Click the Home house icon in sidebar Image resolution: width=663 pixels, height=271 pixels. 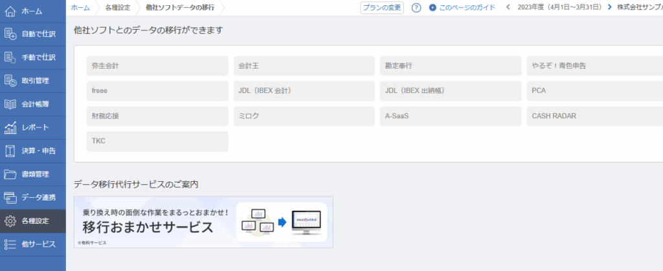pos(10,11)
